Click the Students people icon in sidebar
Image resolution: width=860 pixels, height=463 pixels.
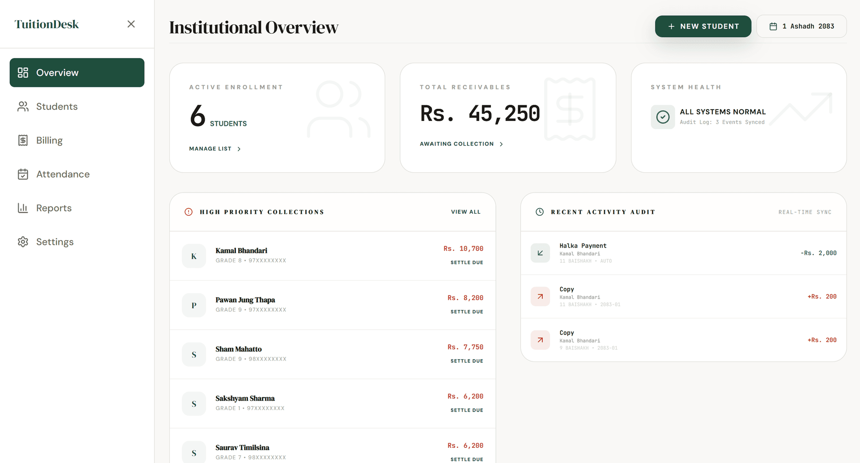coord(23,107)
